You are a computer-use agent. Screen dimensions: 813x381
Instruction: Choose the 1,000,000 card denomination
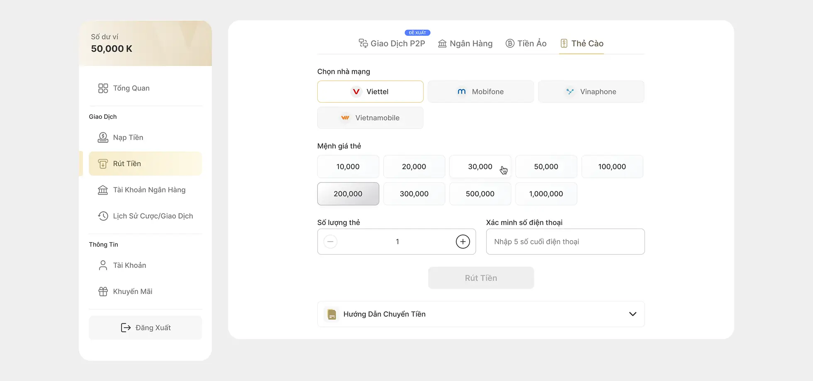tap(546, 194)
